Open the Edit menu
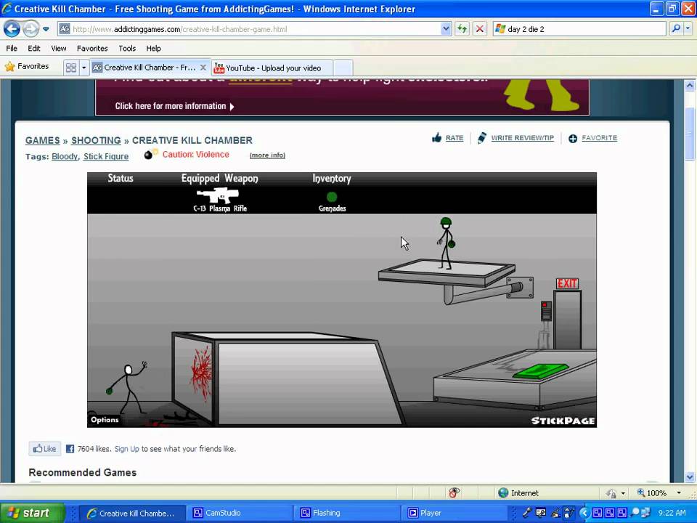Viewport: 697px width, 523px height. click(34, 49)
